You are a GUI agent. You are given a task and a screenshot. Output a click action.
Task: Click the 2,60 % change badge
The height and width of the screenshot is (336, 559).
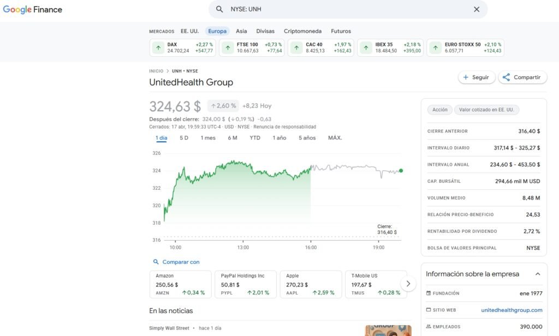[223, 106]
